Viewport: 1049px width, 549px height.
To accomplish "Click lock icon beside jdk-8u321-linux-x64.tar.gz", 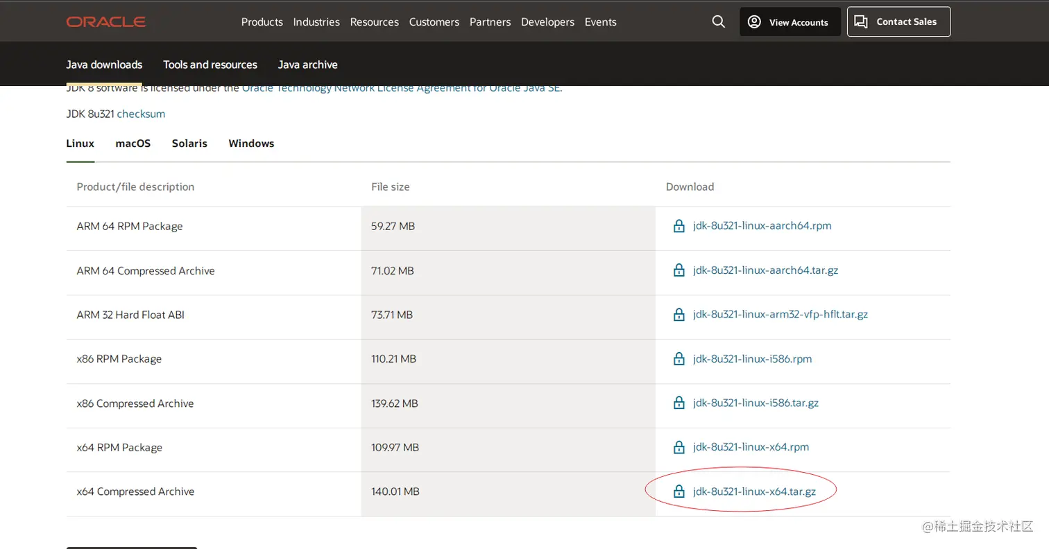I will [679, 491].
